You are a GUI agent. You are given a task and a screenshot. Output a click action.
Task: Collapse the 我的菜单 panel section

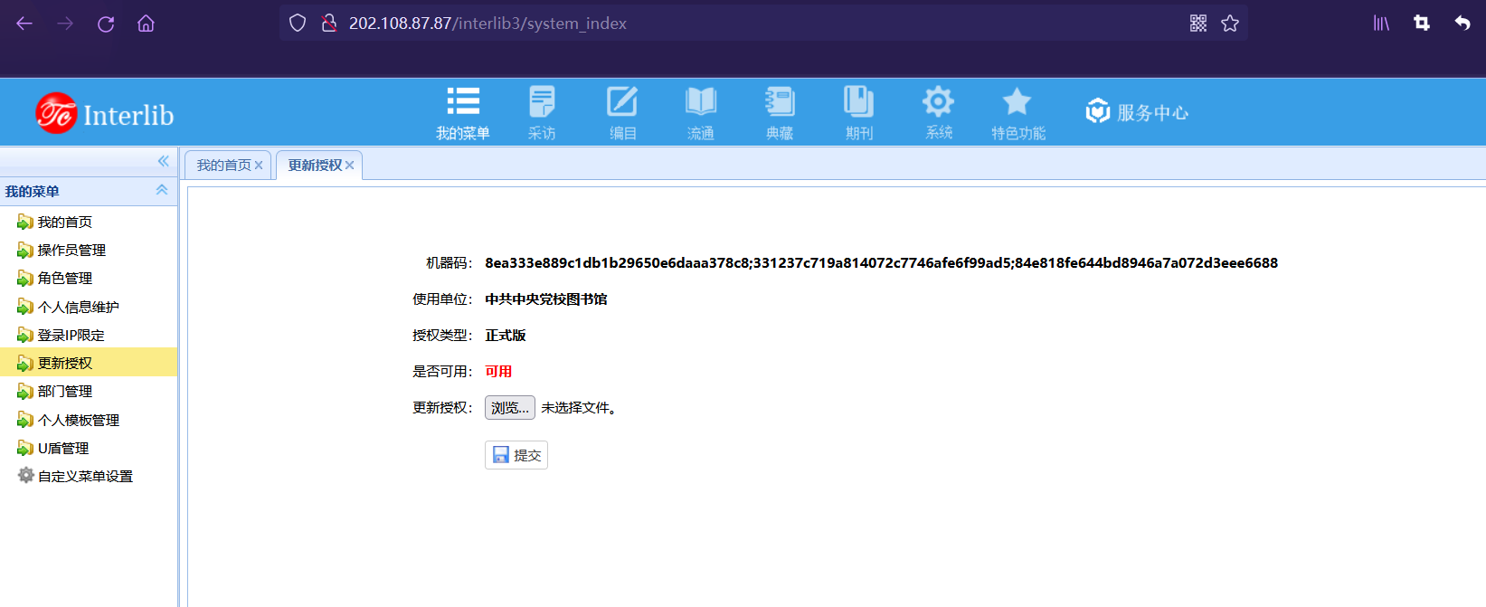tap(162, 190)
